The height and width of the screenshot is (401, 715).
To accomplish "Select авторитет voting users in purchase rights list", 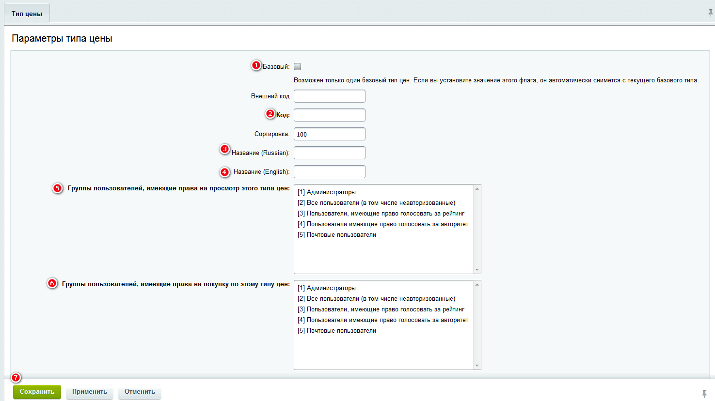I will (384, 320).
